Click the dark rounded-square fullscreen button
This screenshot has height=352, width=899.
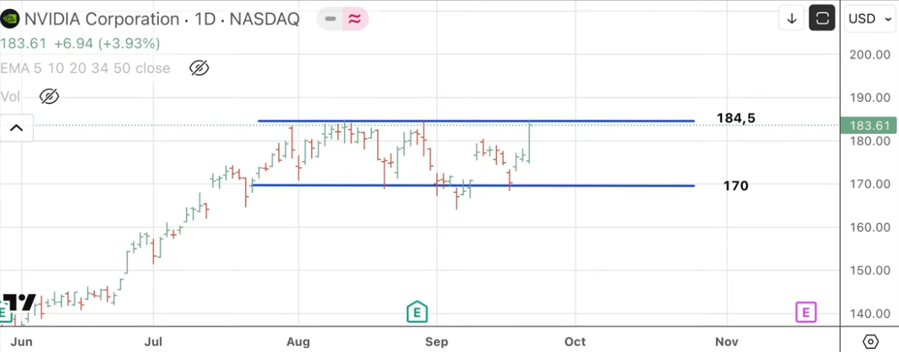click(x=822, y=18)
